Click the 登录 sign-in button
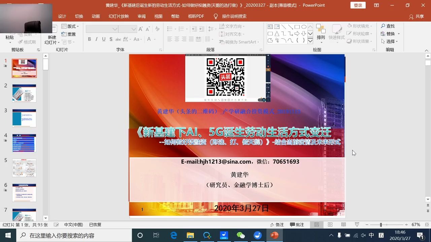Screen dimensions: 431x242 pyautogui.click(x=358, y=5)
